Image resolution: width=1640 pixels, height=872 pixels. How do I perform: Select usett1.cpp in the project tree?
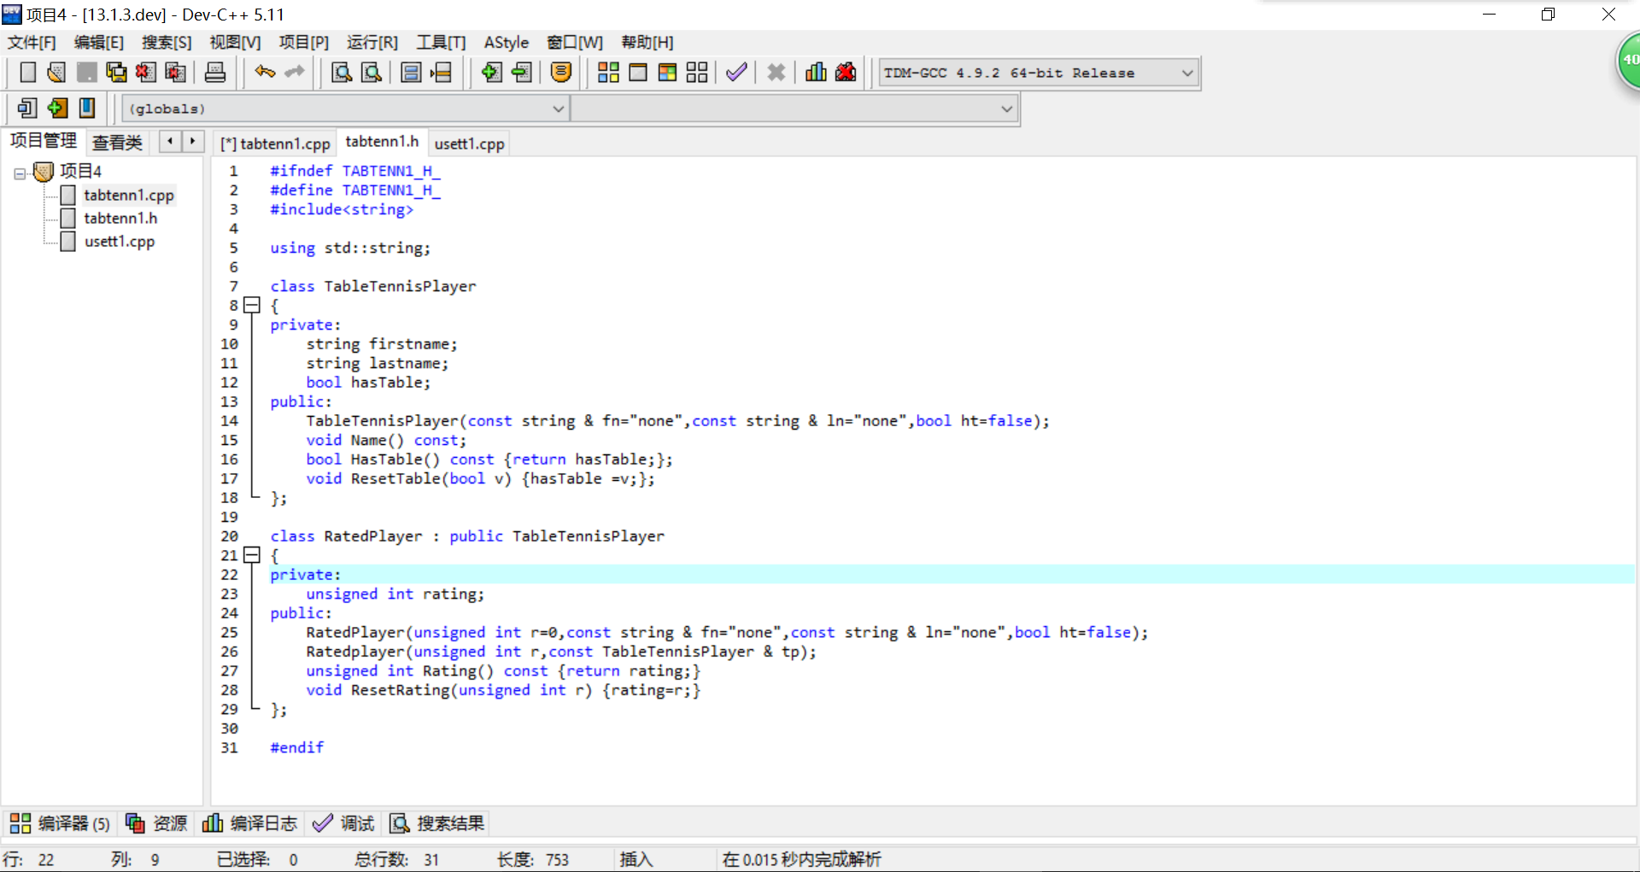[x=120, y=242]
